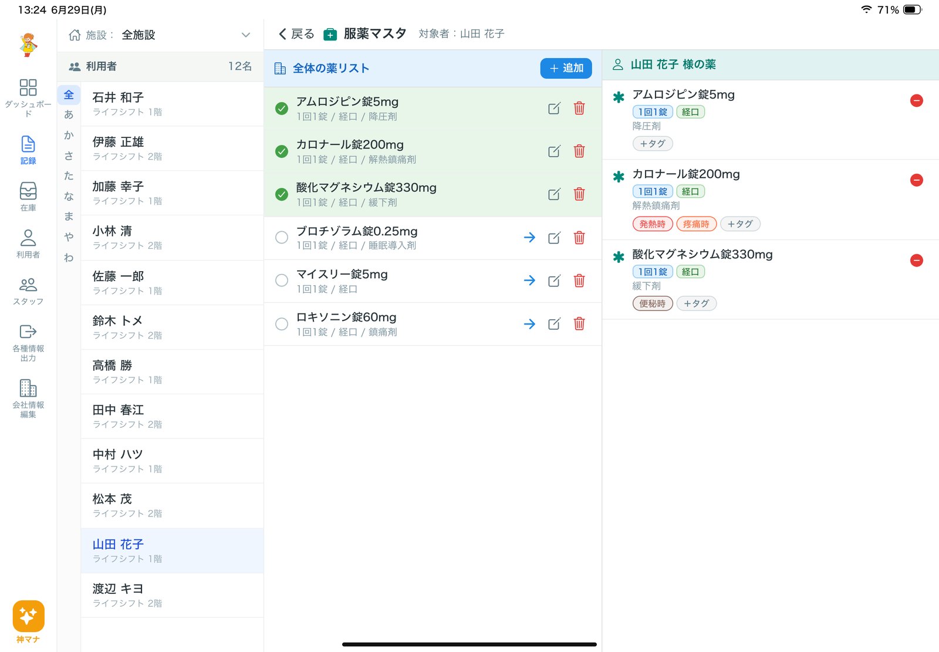Remove カロナール錠200mg from 山田 花子's drugs
The height and width of the screenshot is (652, 939).
point(917,180)
